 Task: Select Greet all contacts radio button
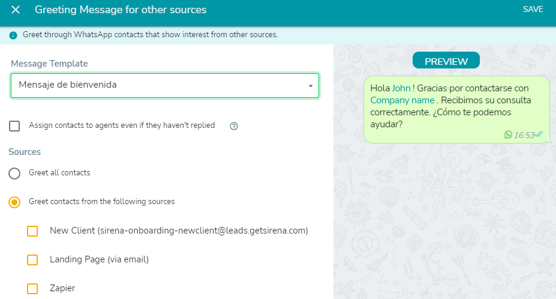click(14, 174)
